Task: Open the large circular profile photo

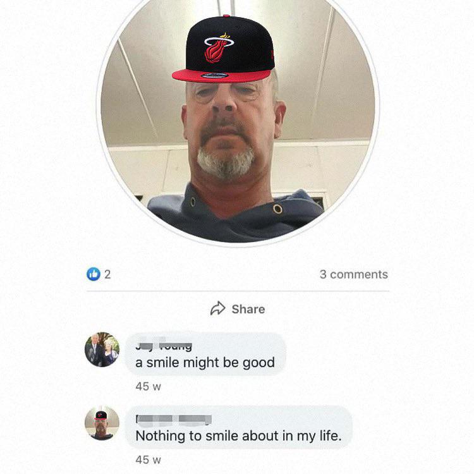Action: click(238, 119)
